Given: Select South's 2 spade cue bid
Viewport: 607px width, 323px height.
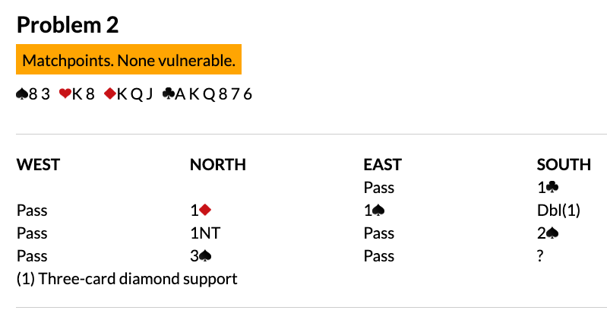Looking at the screenshot, I should tap(547, 233).
